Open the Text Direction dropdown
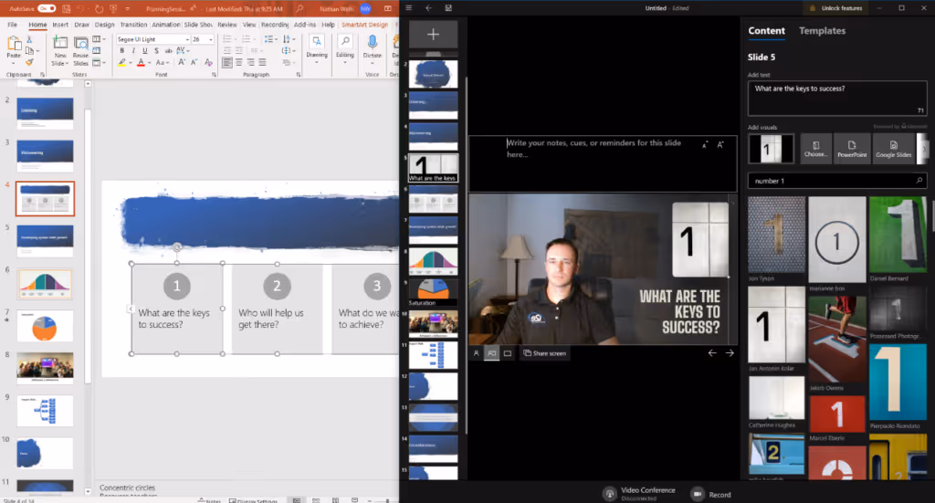The image size is (935, 503). tap(288, 39)
